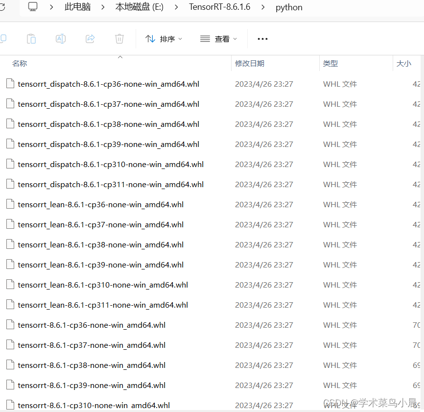The width and height of the screenshot is (424, 412).
Task: Click the paste clipboard toolbar icon
Action: click(x=31, y=39)
